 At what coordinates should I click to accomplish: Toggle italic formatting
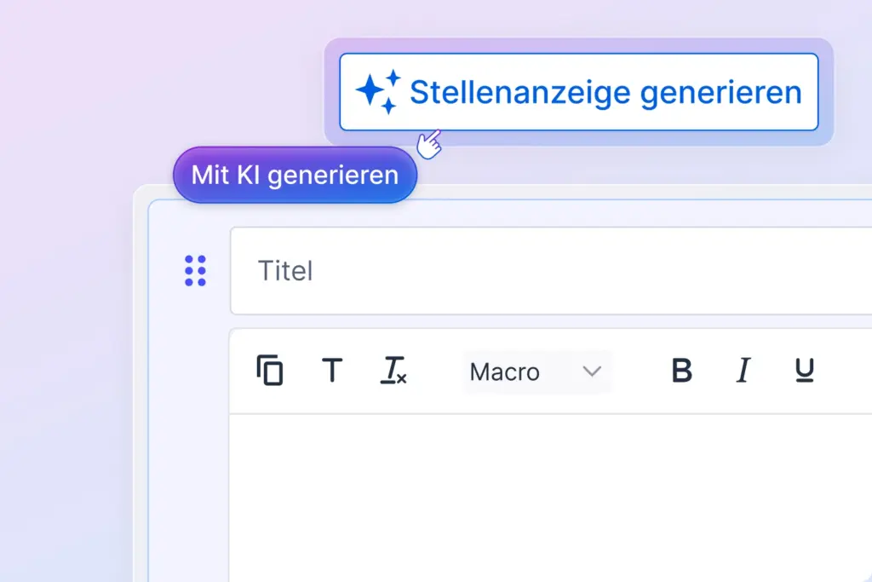[x=742, y=371]
